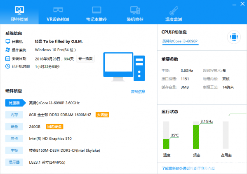247x174 pixels.
Task: Click the desktop PC build icon
Action: tap(135, 10)
